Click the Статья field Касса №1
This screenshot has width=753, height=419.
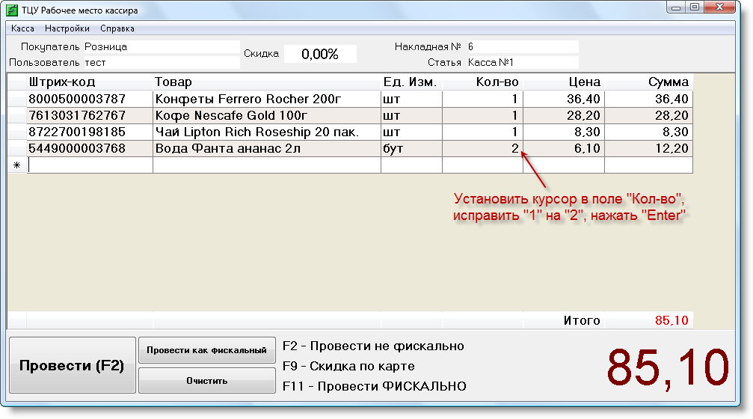click(522, 62)
